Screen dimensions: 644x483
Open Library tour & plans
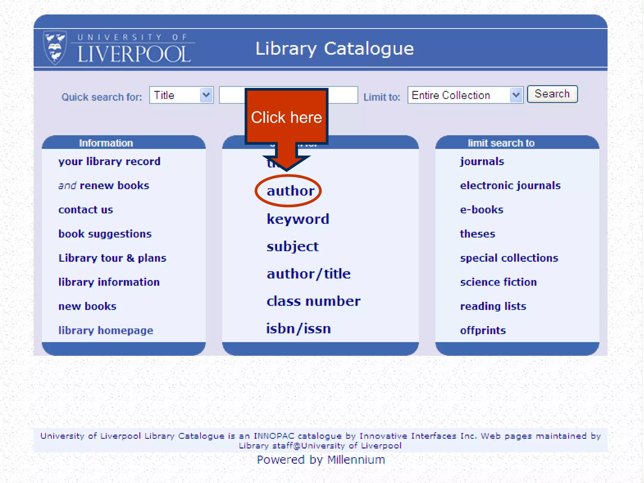(x=112, y=258)
